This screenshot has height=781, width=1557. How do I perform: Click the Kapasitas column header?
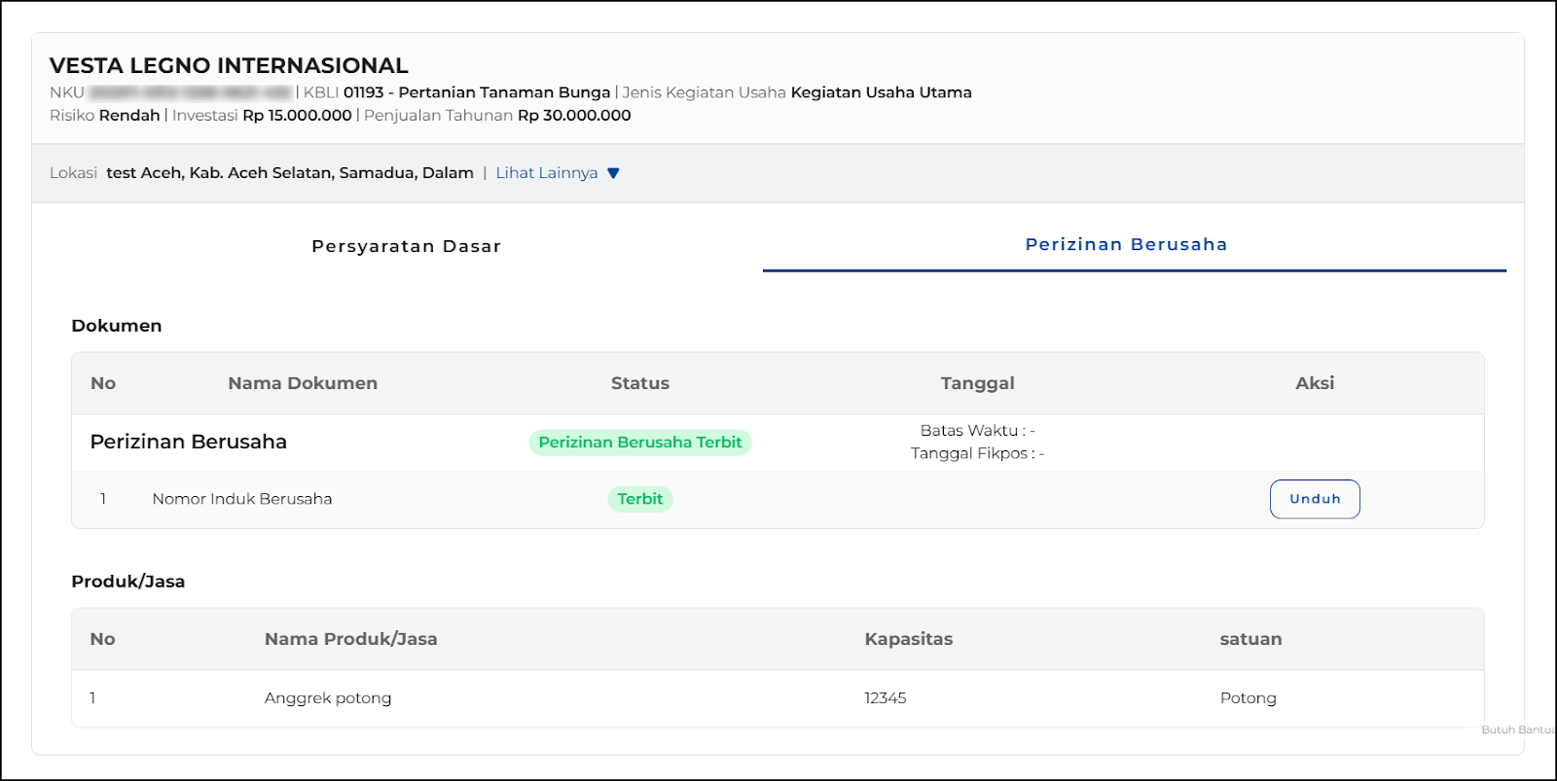click(908, 639)
